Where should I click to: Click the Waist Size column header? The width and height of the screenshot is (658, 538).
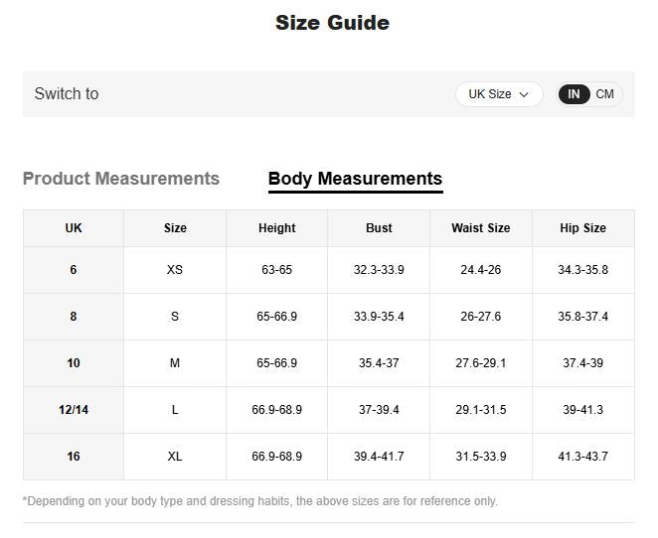[480, 228]
